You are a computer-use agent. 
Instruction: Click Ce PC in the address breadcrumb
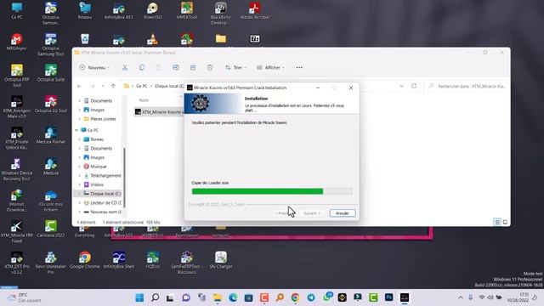[142, 86]
